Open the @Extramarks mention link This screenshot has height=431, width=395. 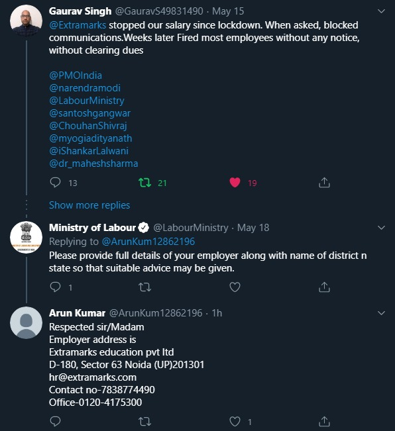point(78,25)
